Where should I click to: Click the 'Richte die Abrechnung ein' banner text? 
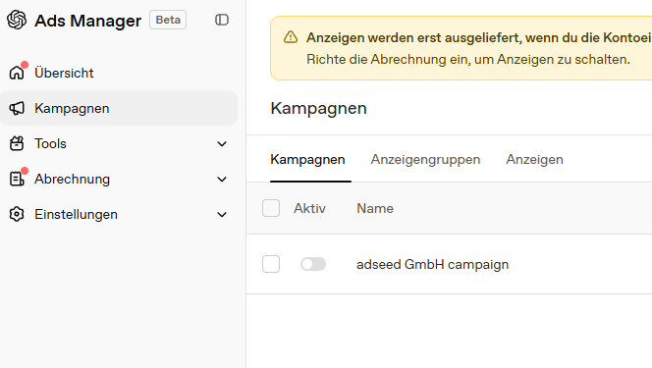(x=468, y=60)
